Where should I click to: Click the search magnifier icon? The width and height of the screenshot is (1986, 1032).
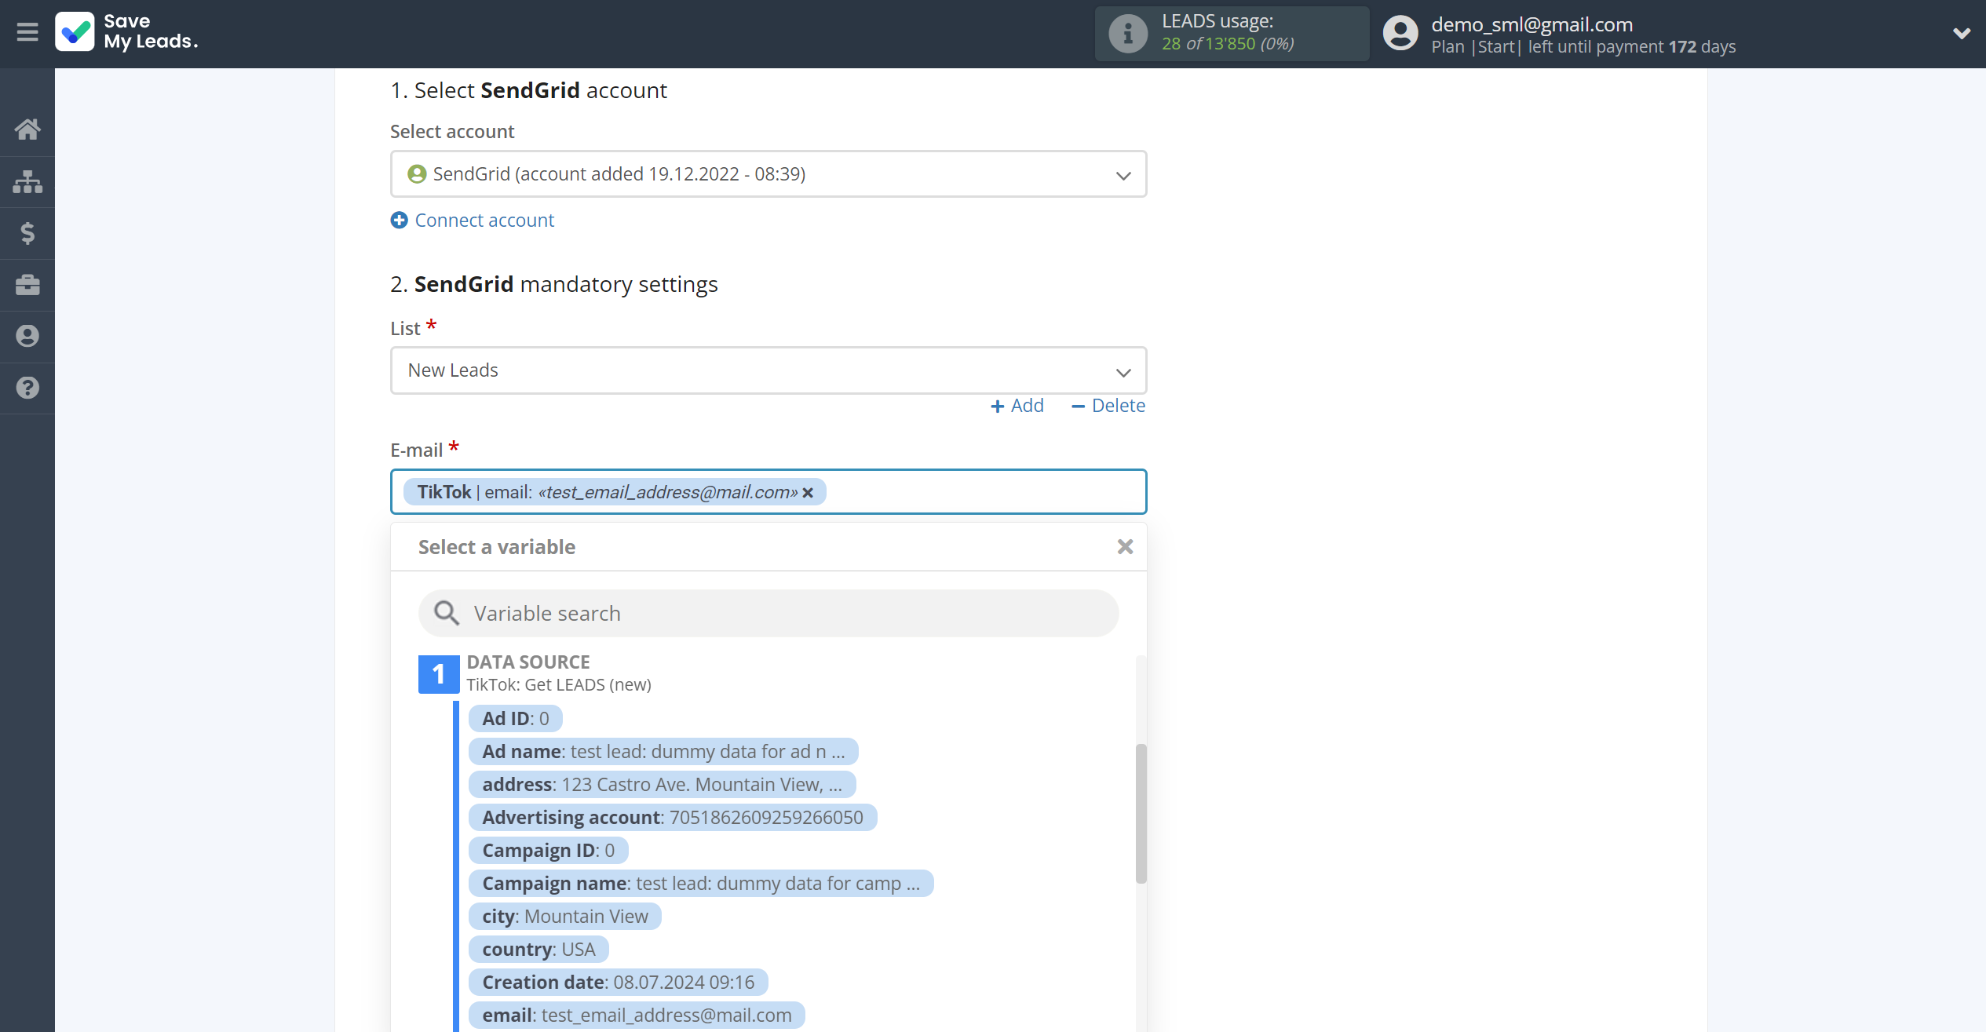447,614
